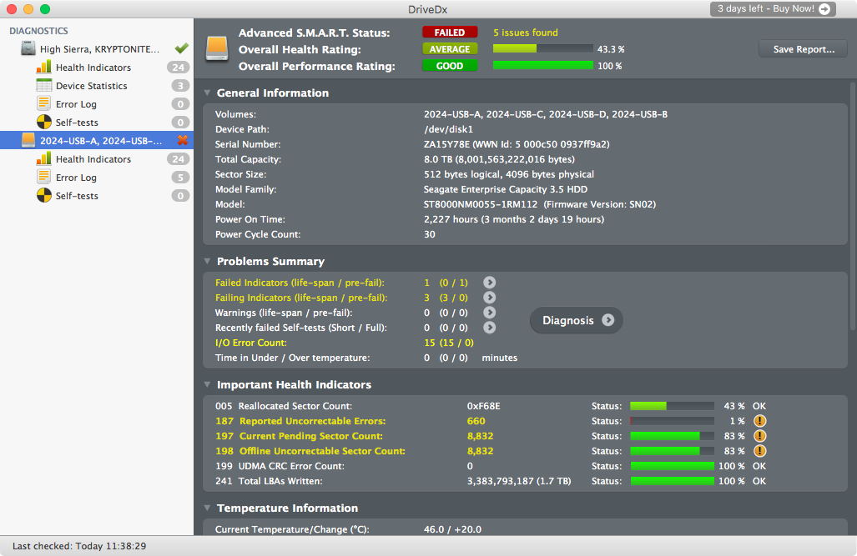Click the AVERAGE health rating badge
The image size is (857, 556).
click(x=450, y=49)
